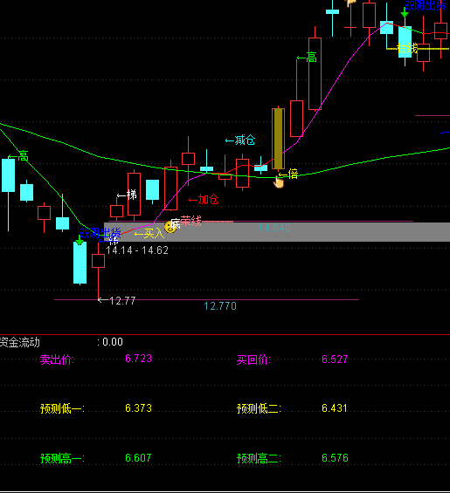
Task: Click the green down arrow above cyan candle at left
Action: click(x=80, y=241)
